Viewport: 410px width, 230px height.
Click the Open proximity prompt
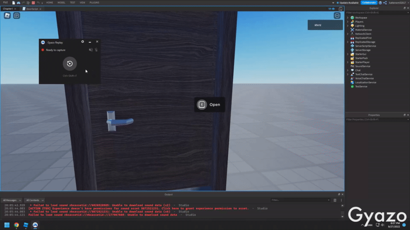point(210,105)
